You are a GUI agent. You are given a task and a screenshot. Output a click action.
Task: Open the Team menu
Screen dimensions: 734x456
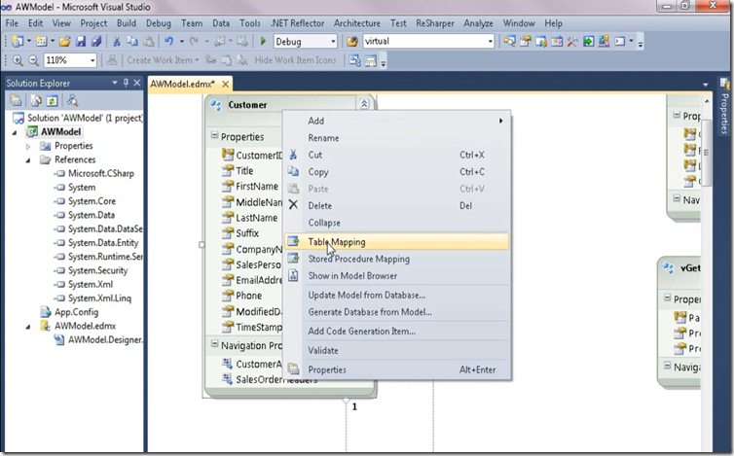(192, 23)
